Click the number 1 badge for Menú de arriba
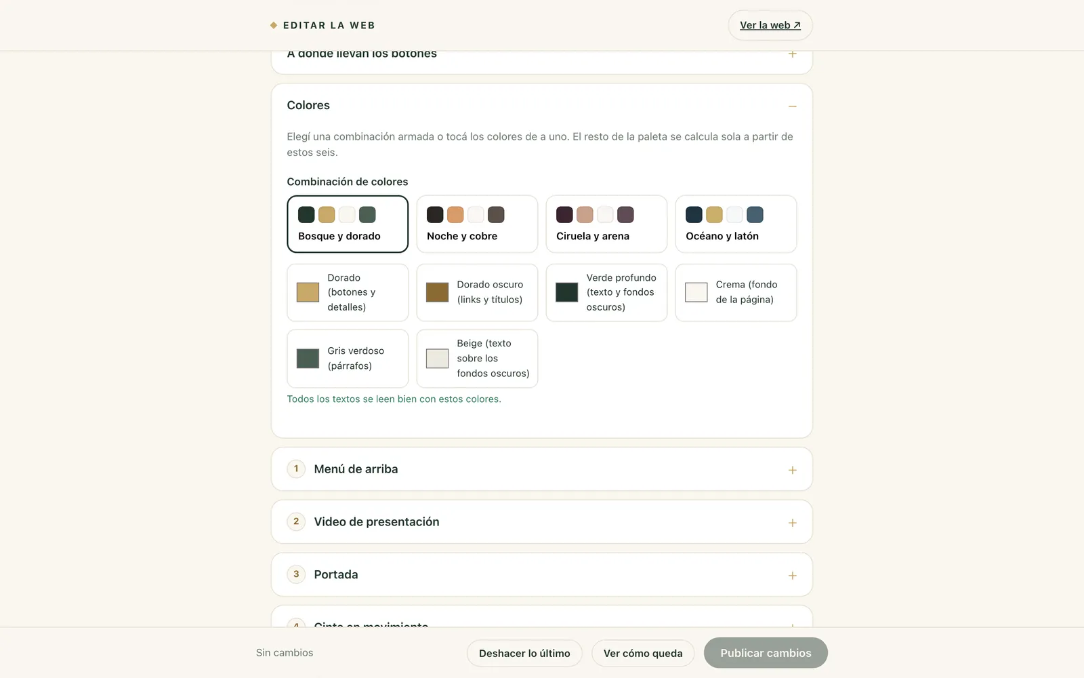1084x678 pixels. coord(296,468)
